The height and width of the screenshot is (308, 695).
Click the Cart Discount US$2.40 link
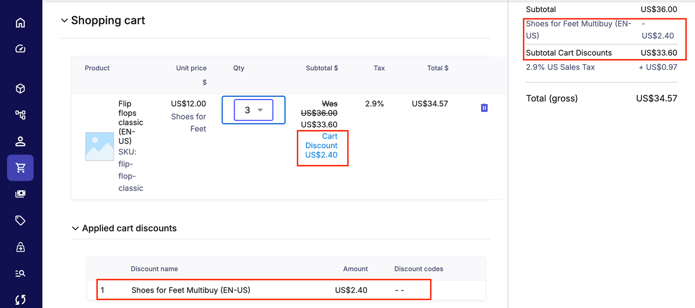click(322, 145)
